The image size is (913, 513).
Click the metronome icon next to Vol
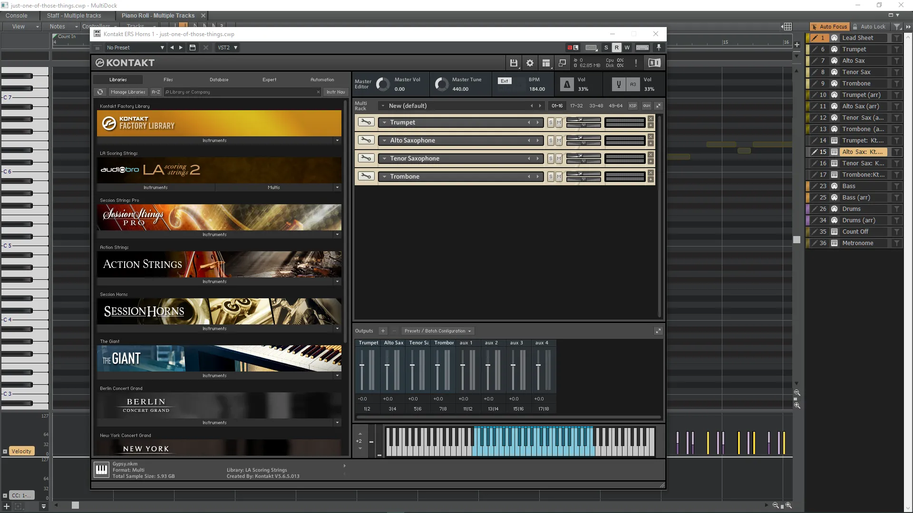[x=567, y=84]
